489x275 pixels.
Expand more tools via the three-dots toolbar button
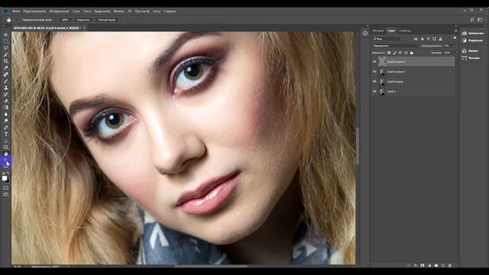(5, 167)
